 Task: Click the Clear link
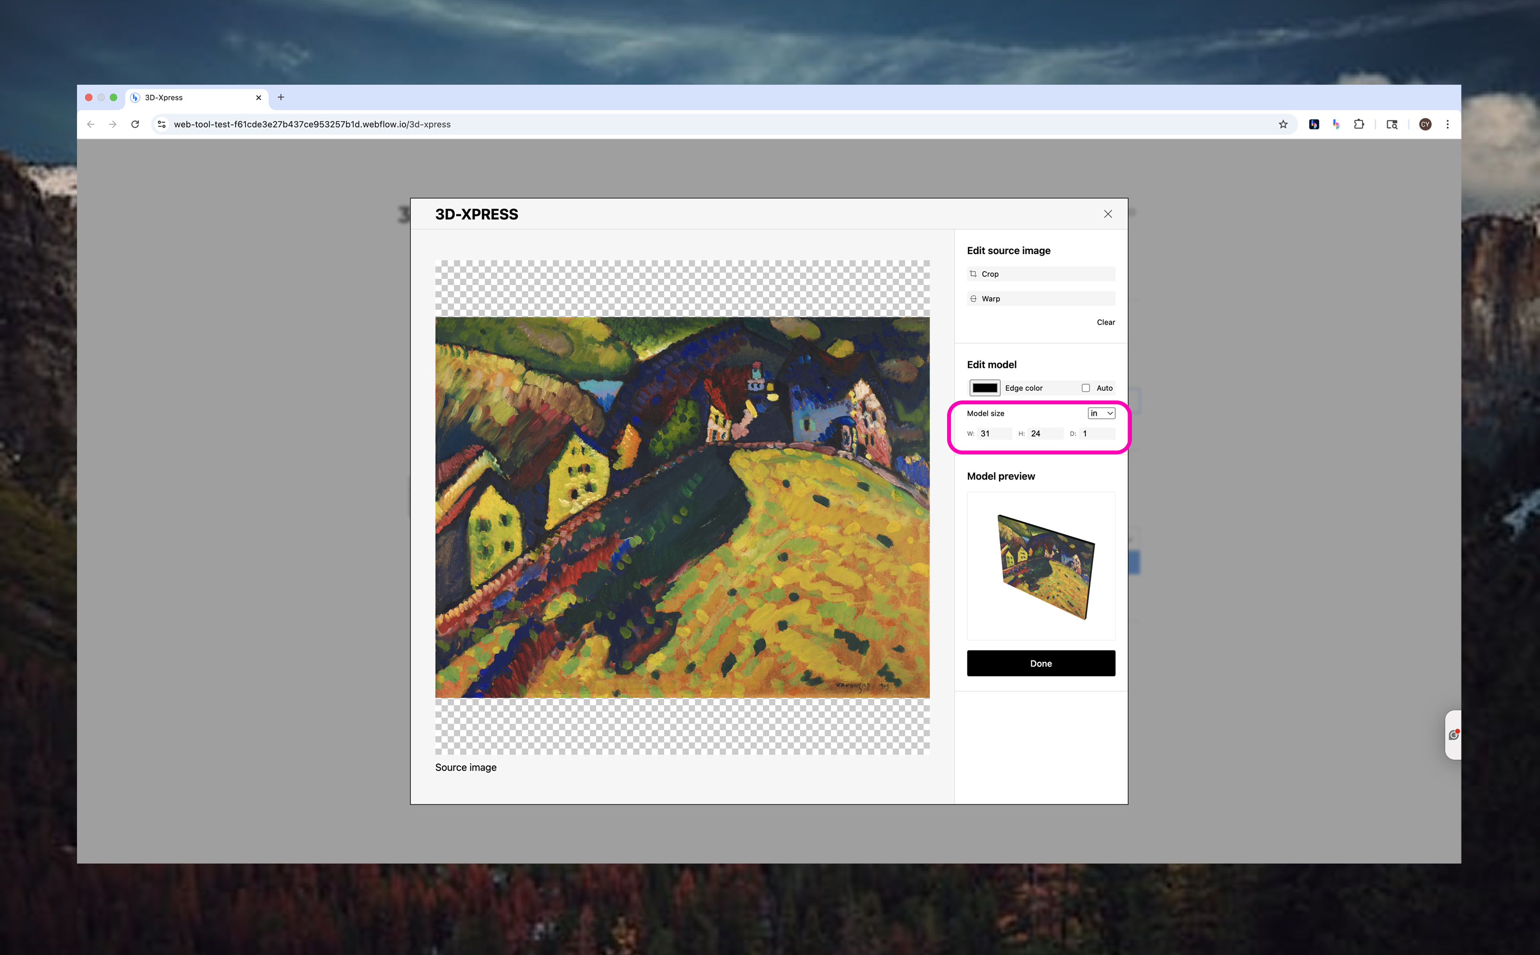[x=1105, y=322]
